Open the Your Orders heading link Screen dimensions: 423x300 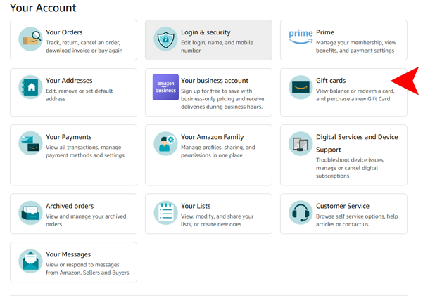64,32
